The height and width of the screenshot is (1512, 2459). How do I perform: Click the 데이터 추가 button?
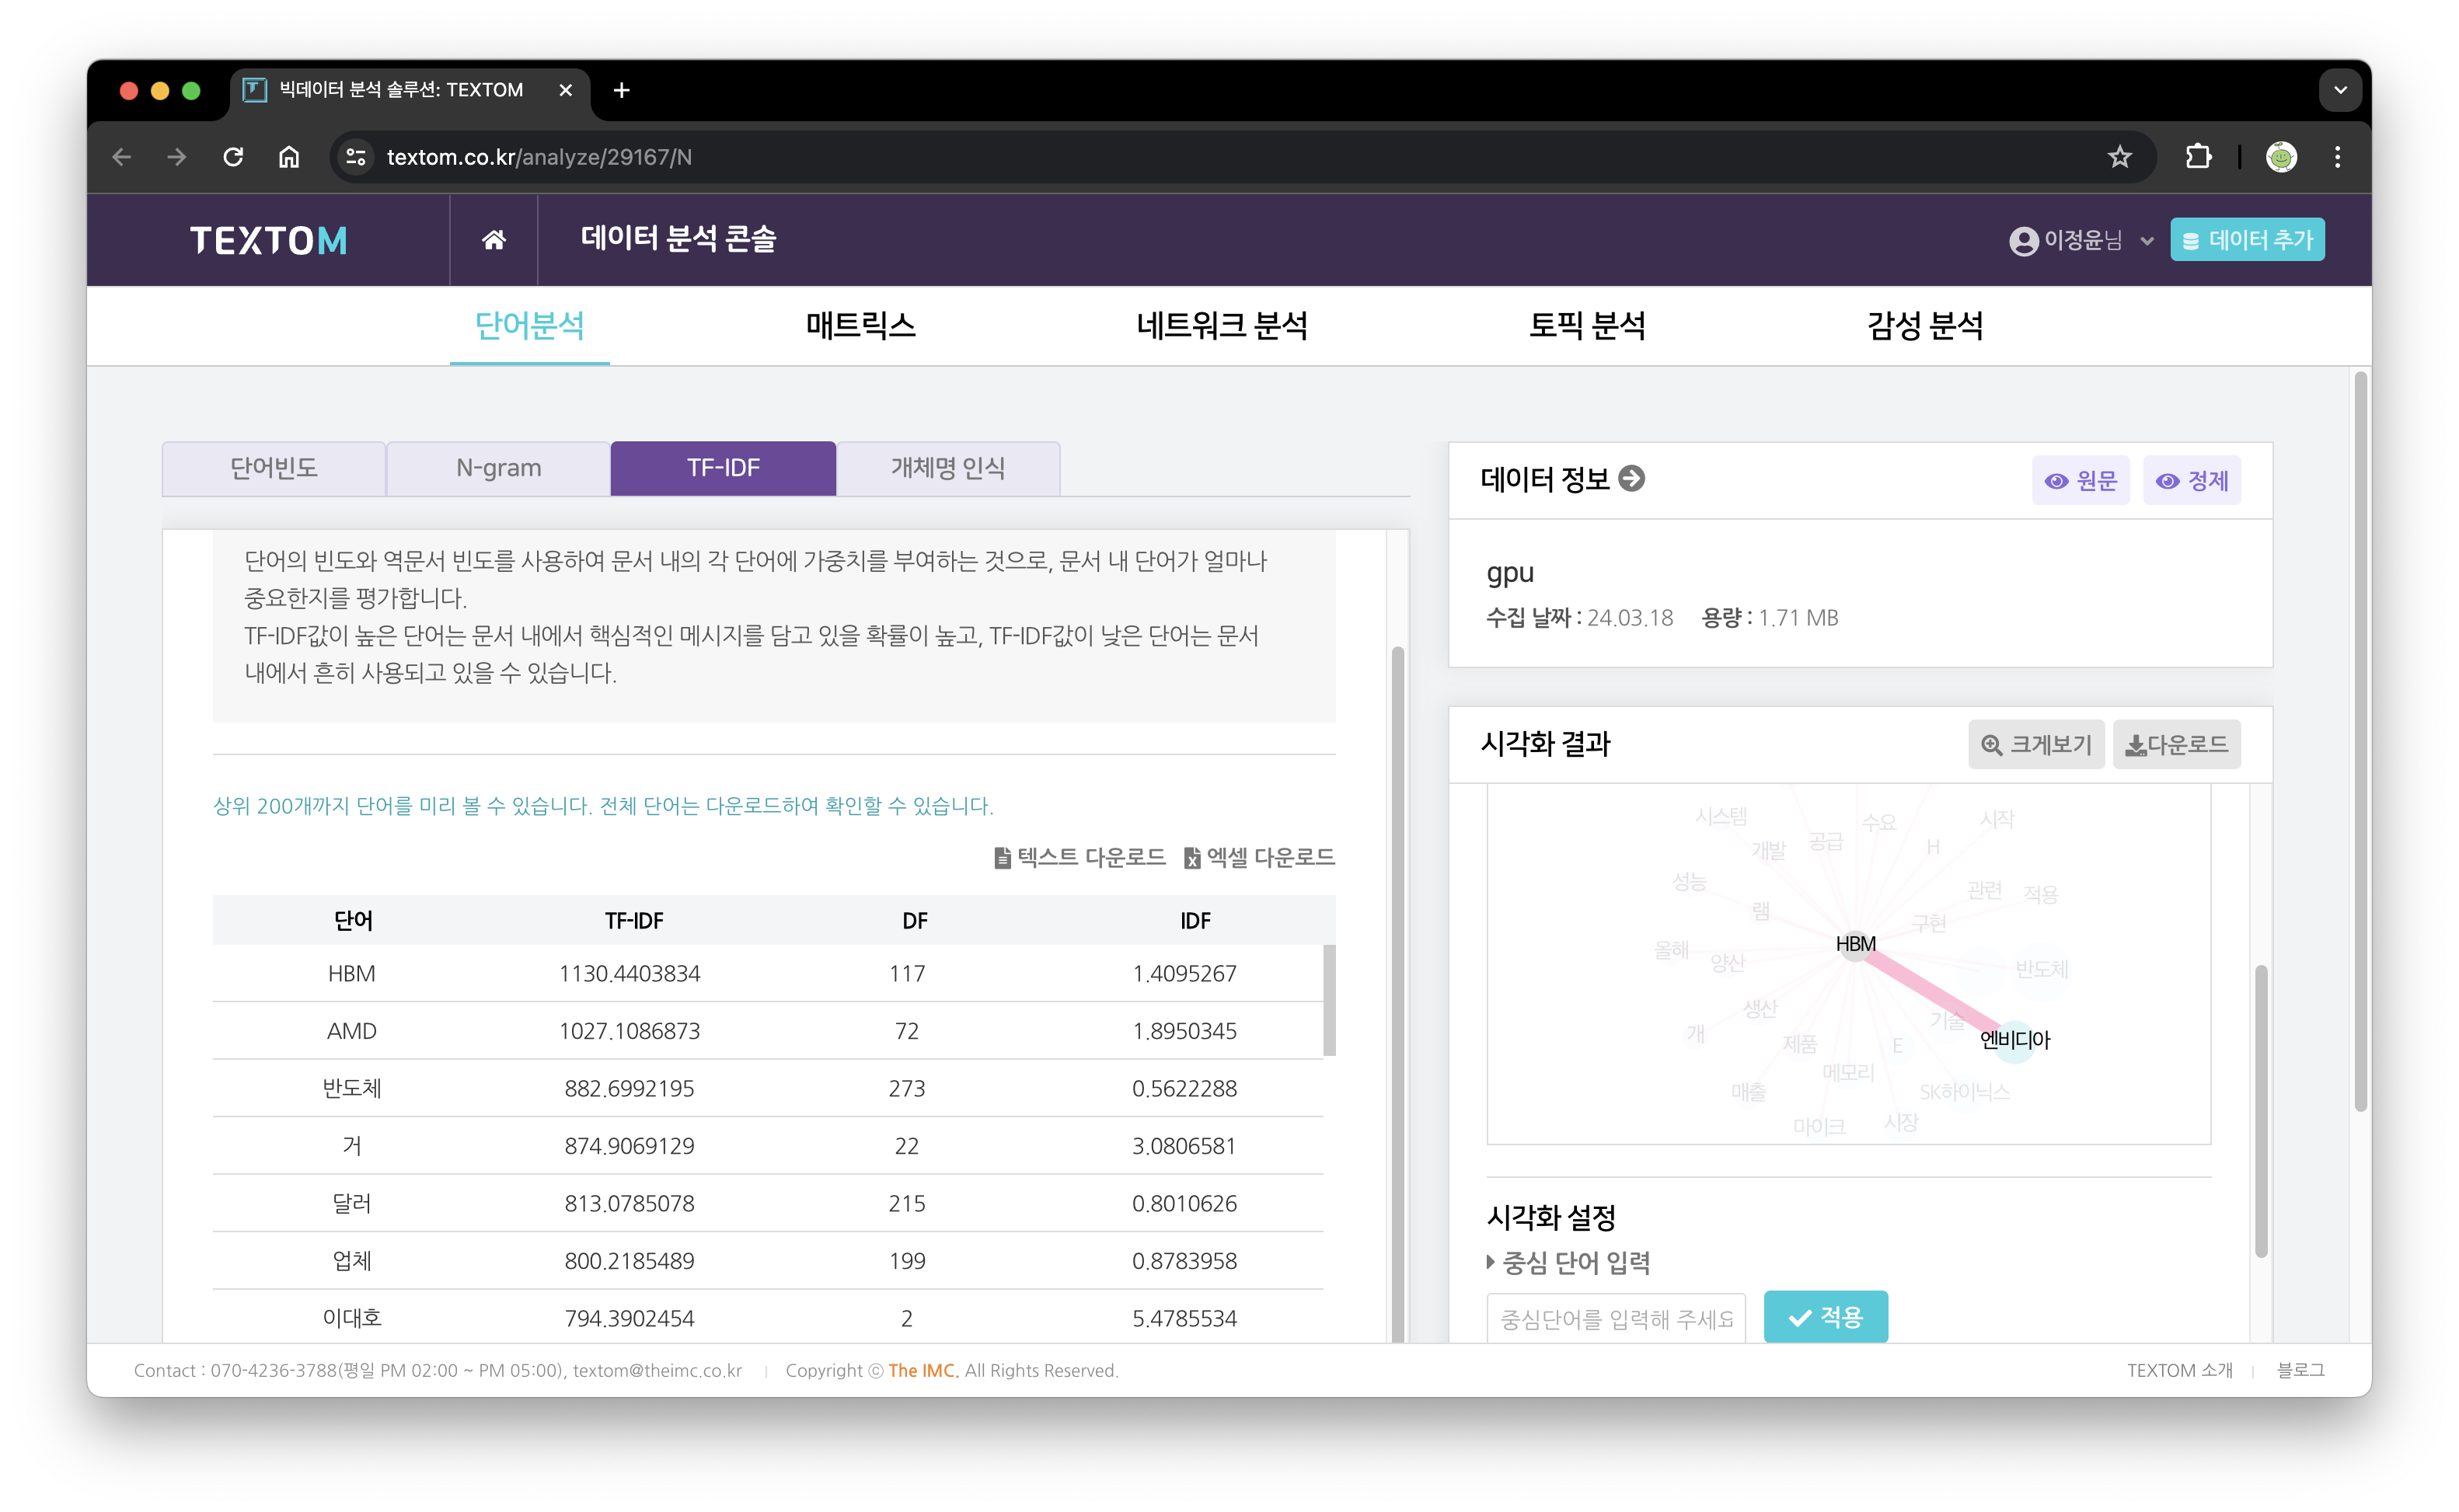pyautogui.click(x=2247, y=240)
